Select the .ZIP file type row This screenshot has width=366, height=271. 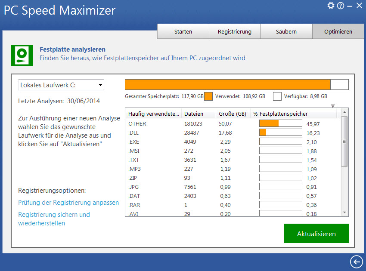(233, 178)
